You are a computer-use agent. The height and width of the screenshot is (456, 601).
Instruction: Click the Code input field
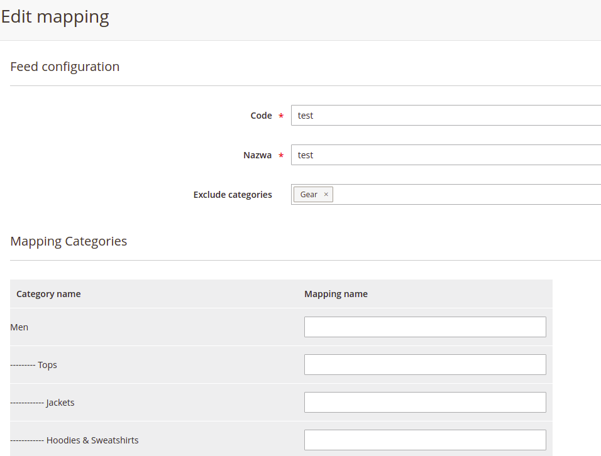pos(446,115)
